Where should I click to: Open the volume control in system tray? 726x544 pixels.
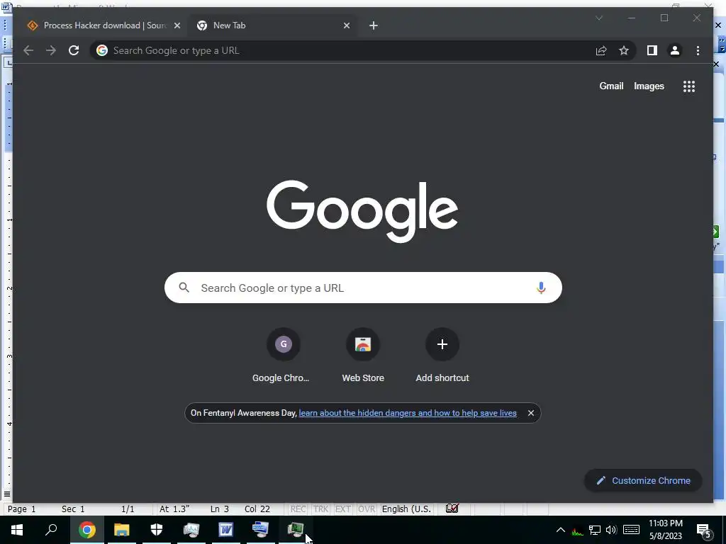(x=611, y=531)
